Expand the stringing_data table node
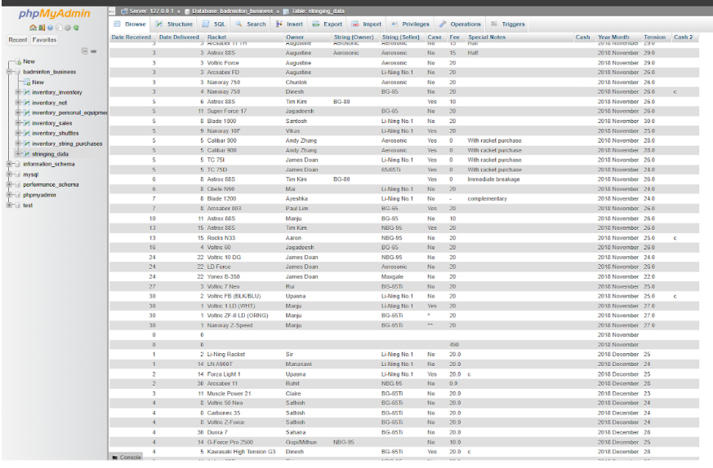The height and width of the screenshot is (468, 713). tap(18, 154)
